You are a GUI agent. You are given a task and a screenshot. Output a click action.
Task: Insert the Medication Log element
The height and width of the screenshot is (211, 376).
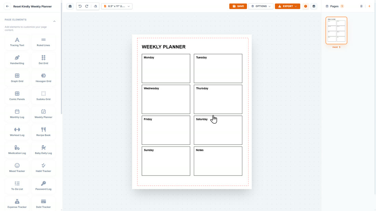point(17,150)
